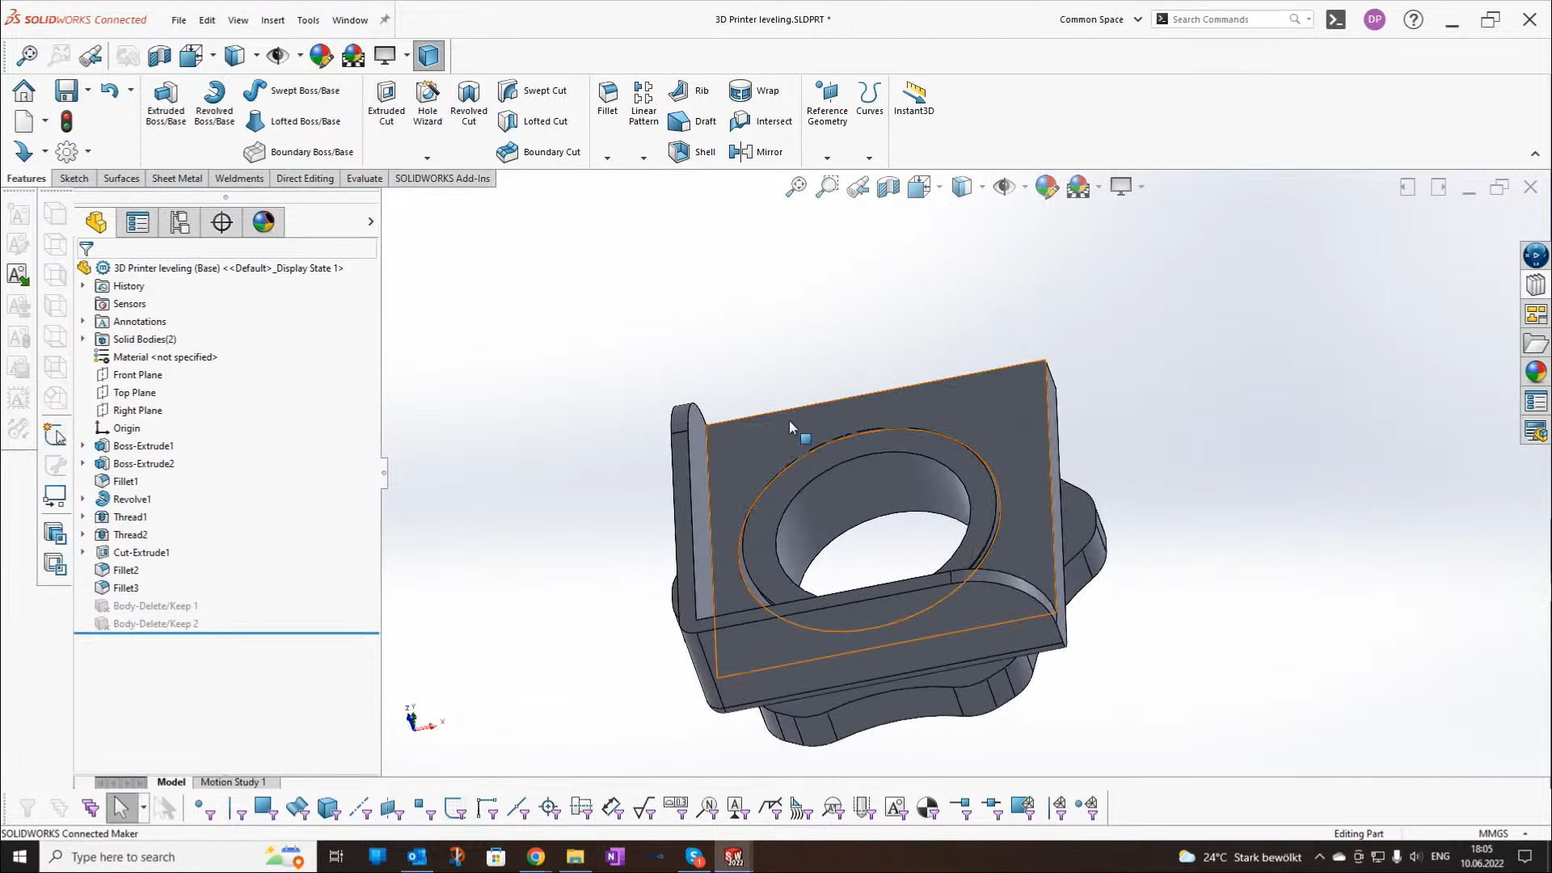Select the Linear Pattern tool

[643, 103]
